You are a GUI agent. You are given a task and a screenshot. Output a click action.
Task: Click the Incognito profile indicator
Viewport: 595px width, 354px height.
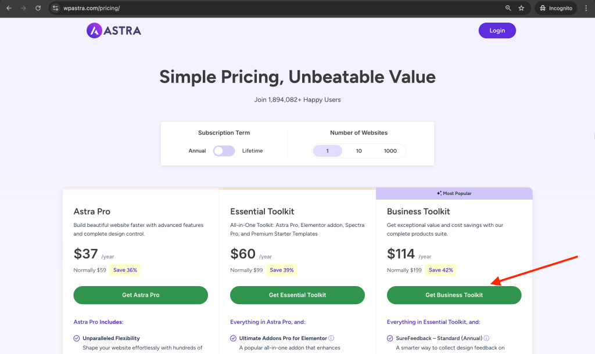556,8
